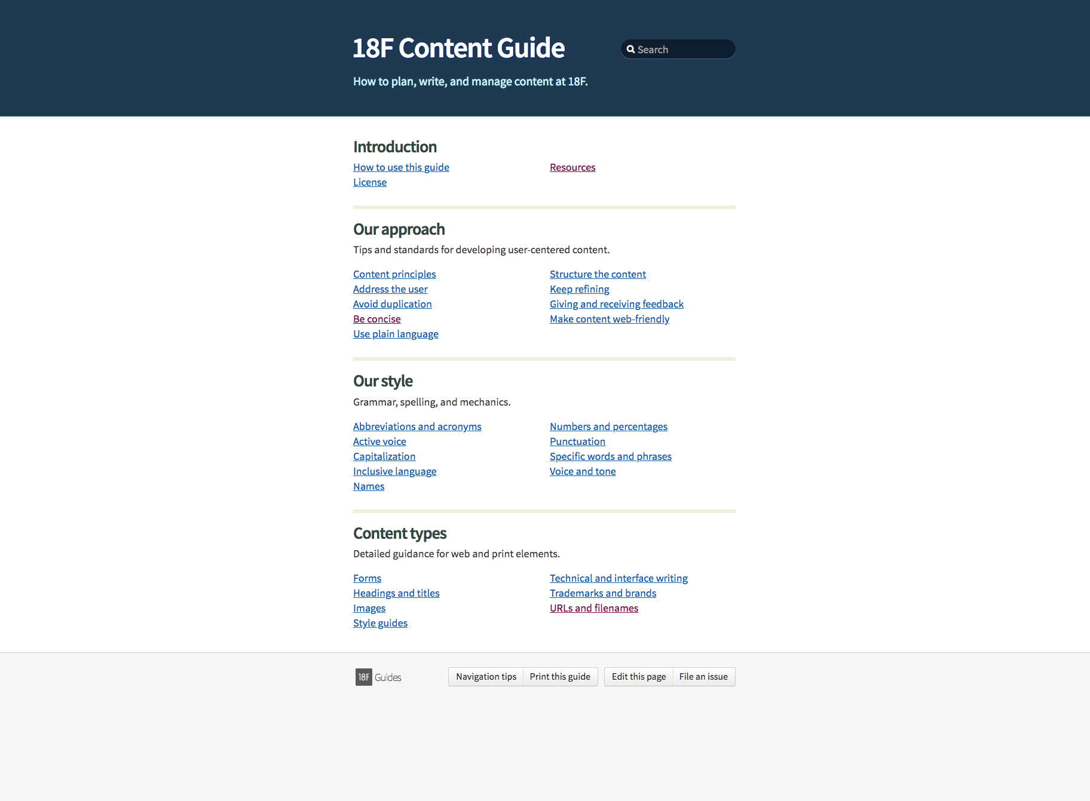Select 'Use plain language'
The image size is (1090, 801).
396,334
